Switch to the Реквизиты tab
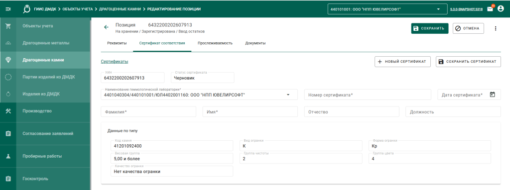Viewport: 510px width, 190px height. coord(117,43)
